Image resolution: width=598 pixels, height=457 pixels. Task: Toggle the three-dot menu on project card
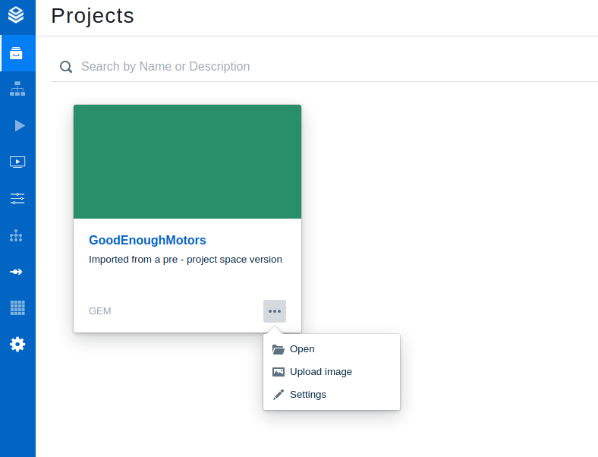coord(274,311)
